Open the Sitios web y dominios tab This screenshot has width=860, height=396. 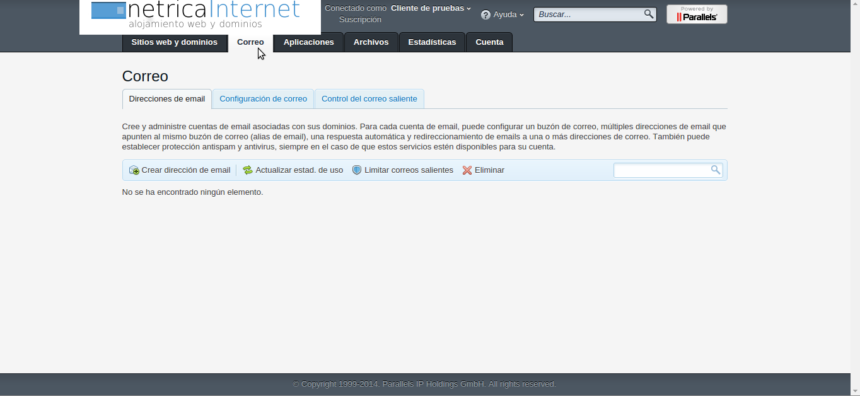pos(175,42)
